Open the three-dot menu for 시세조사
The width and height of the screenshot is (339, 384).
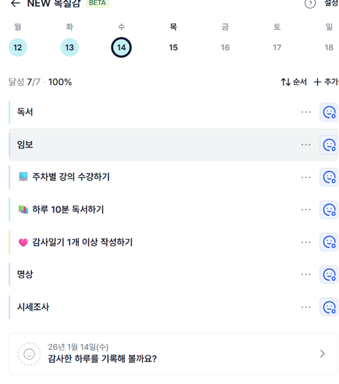tap(306, 307)
